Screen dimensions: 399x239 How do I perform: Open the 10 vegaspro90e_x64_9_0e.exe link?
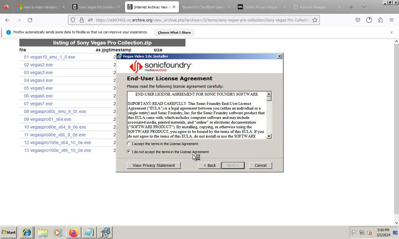[55, 127]
